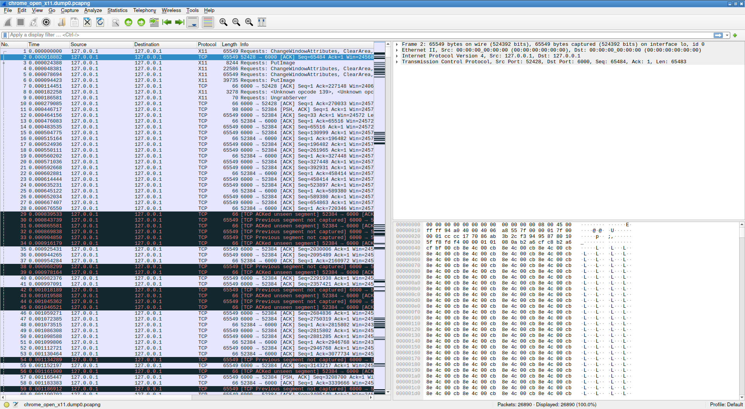Click the packet list vertical scrollbar
The image size is (745, 409).
point(388,218)
